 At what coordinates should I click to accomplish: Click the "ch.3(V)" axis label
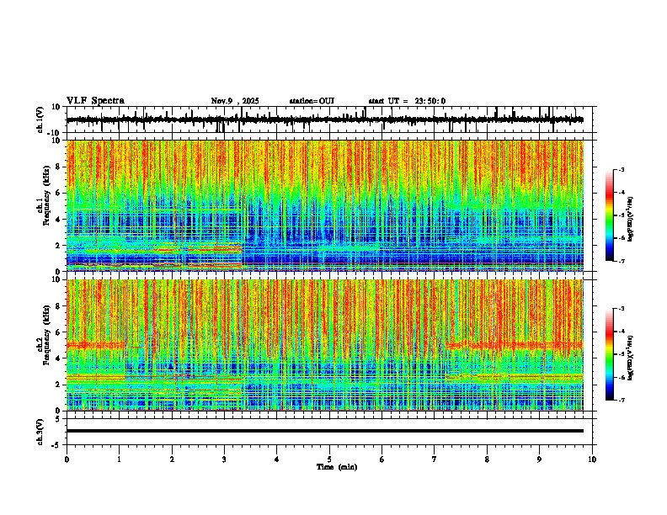click(x=40, y=432)
